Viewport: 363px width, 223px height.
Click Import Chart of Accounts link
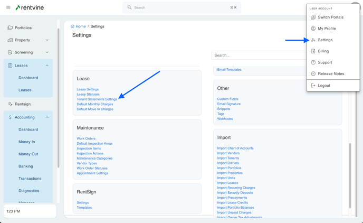pyautogui.click(x=235, y=148)
